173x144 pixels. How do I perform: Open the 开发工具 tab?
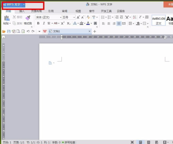[x=106, y=11]
